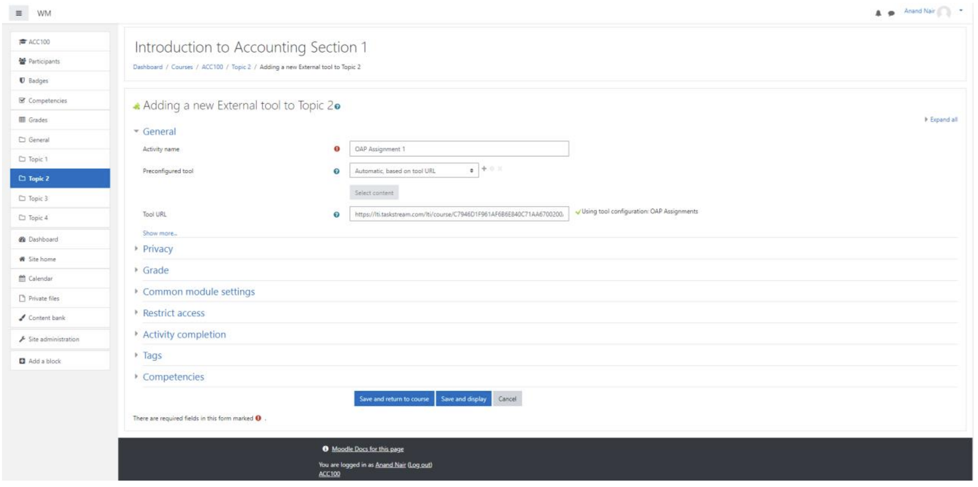
Task: Click the Log out link
Action: click(x=420, y=465)
